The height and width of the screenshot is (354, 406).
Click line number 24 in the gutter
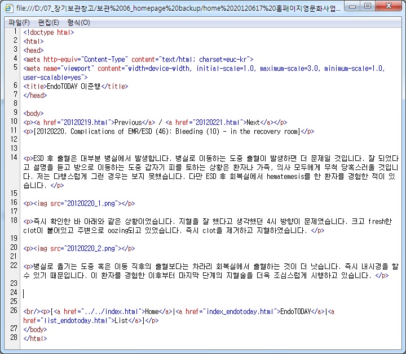(14, 293)
